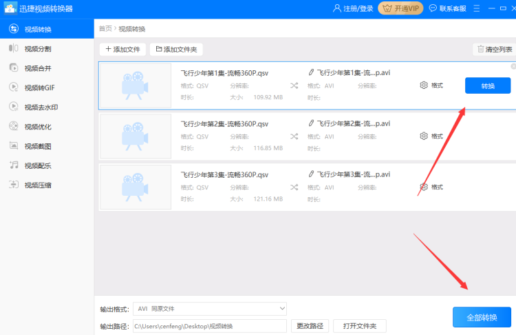Click the 添加文件 button
This screenshot has height=335, width=516.
tap(122, 50)
